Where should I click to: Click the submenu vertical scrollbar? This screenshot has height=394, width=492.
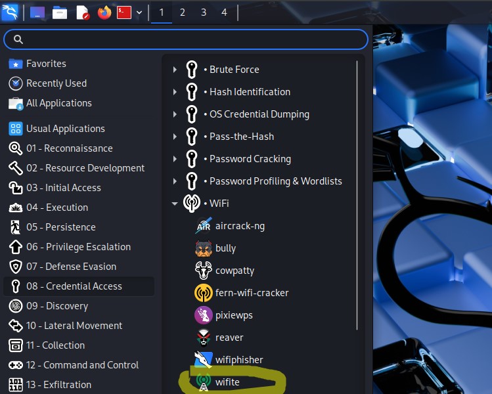click(357, 195)
